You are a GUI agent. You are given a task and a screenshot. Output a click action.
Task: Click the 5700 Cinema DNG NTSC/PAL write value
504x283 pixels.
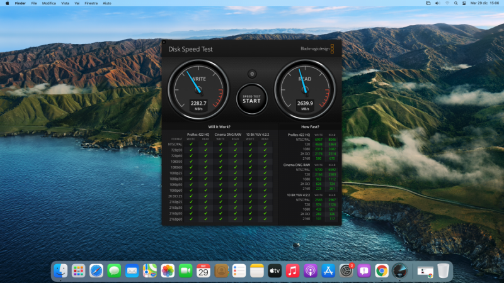[x=319, y=170]
